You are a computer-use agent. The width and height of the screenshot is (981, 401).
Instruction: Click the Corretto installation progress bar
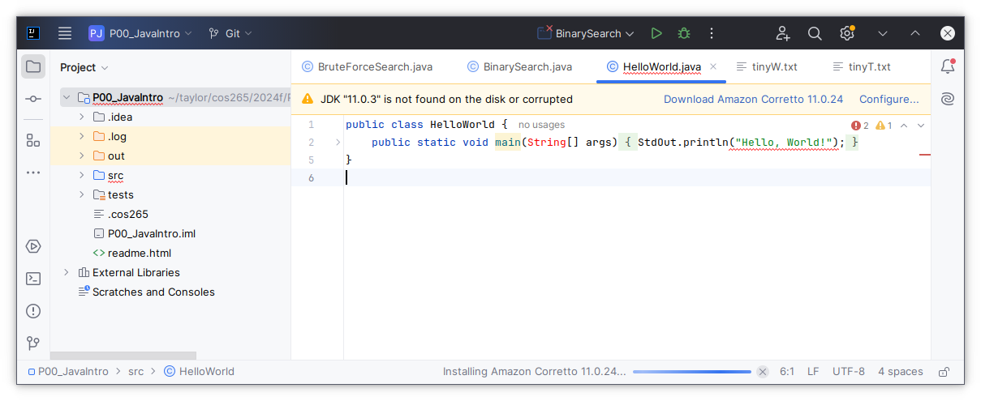692,372
